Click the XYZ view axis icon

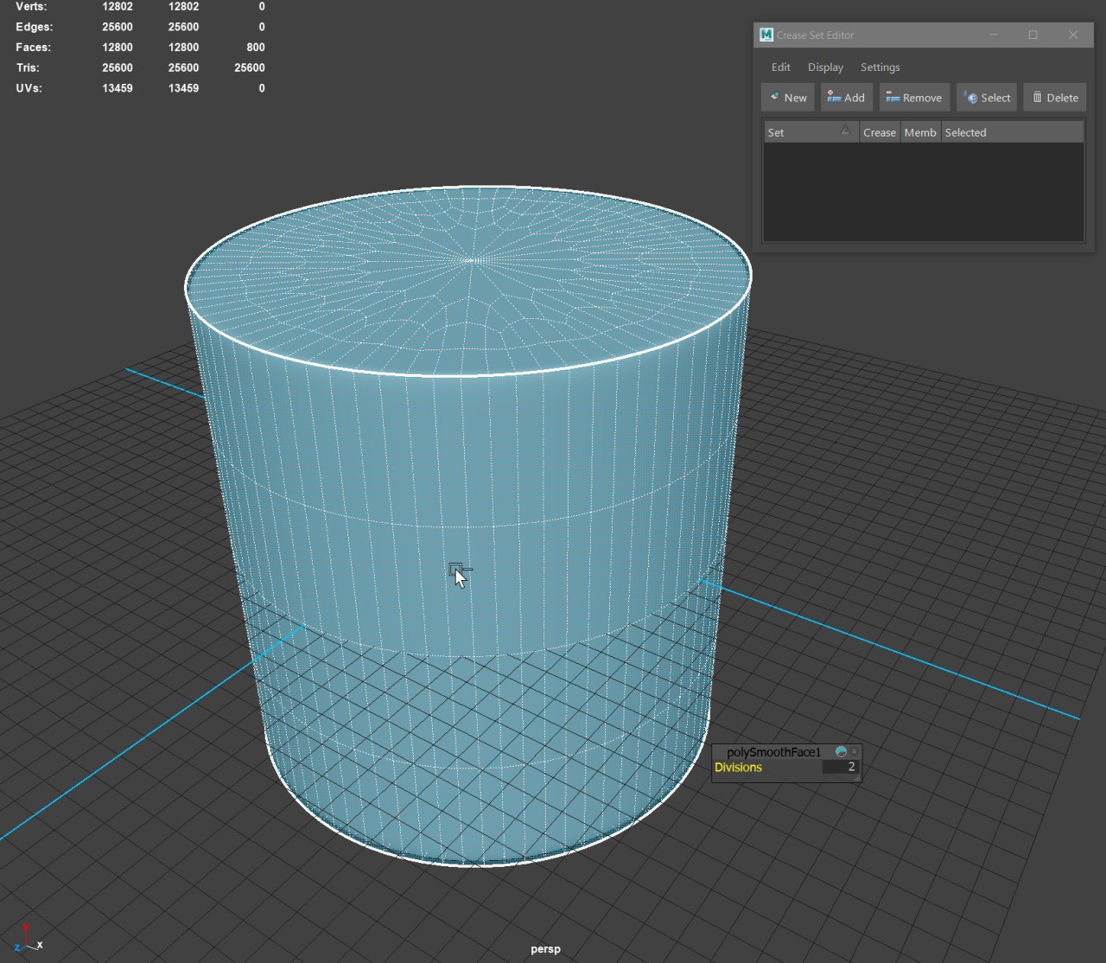28,939
